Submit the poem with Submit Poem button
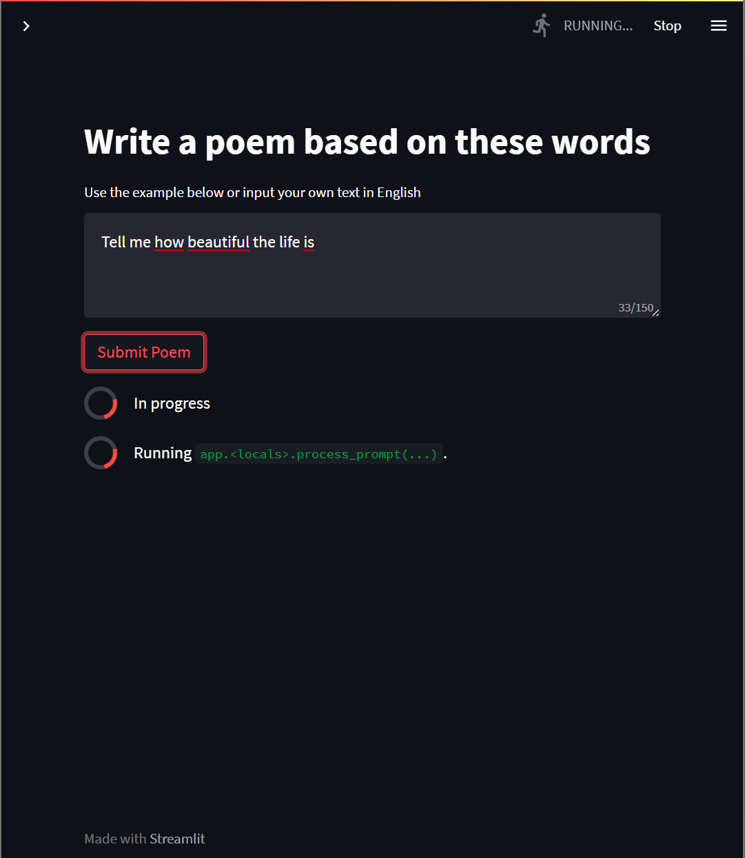This screenshot has height=858, width=745. click(x=144, y=352)
